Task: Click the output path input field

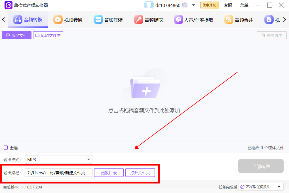Action: (58, 173)
